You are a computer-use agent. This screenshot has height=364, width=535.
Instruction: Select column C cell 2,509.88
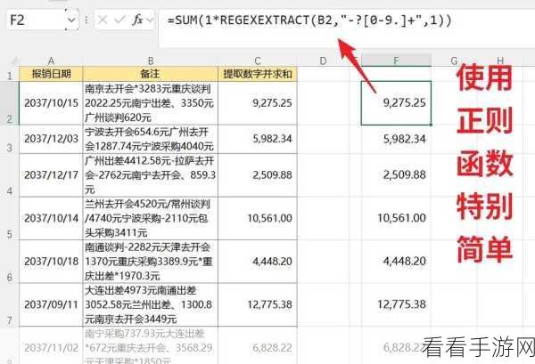pyautogui.click(x=258, y=175)
